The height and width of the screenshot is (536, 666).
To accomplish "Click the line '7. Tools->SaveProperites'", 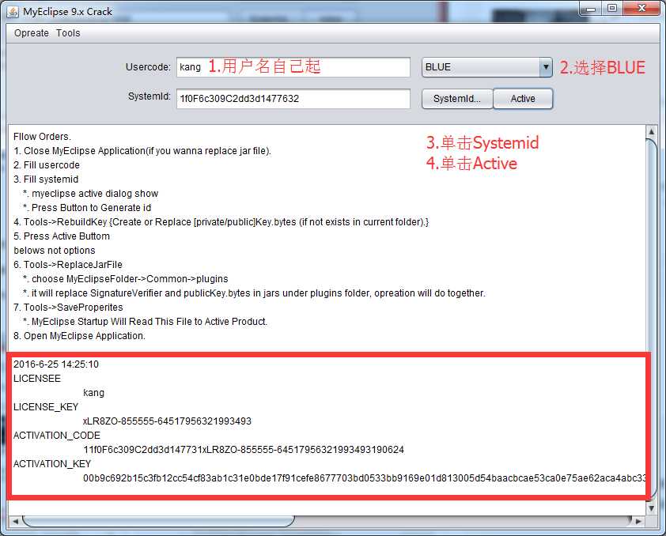I will pos(68,308).
